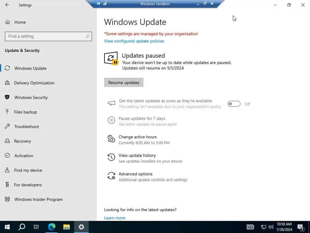Open Task View from the taskbar

tap(36, 227)
